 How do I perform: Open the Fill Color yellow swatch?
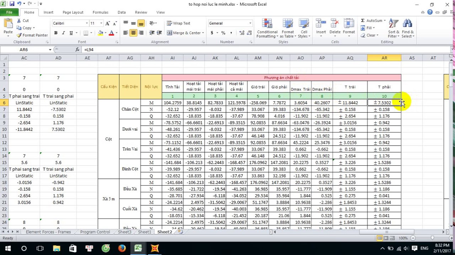tap(101, 33)
